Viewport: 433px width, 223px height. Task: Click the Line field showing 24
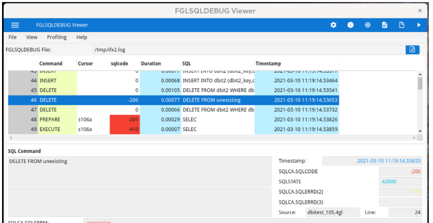coord(405,212)
